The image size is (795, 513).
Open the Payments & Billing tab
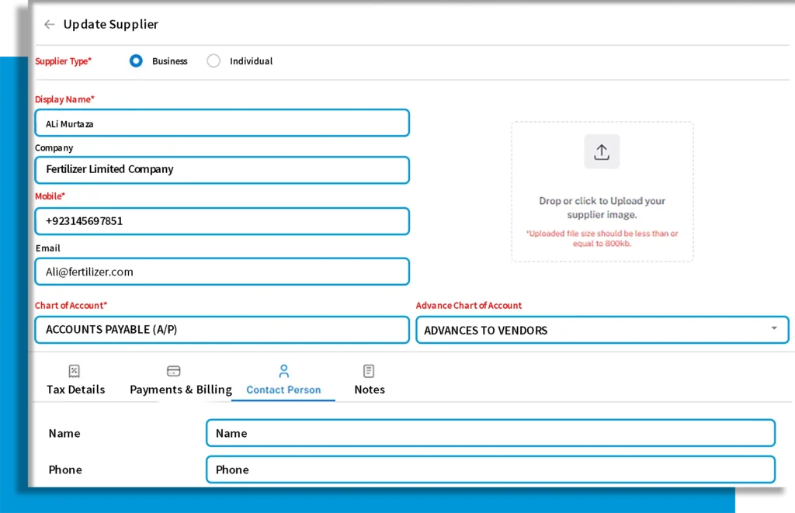[180, 381]
